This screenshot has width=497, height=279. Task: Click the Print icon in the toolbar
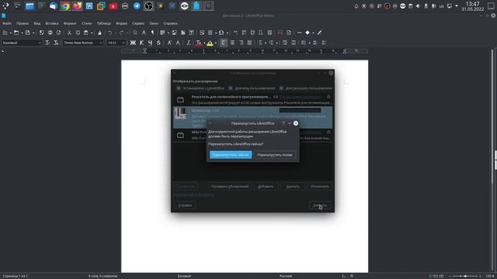[x=50, y=33]
